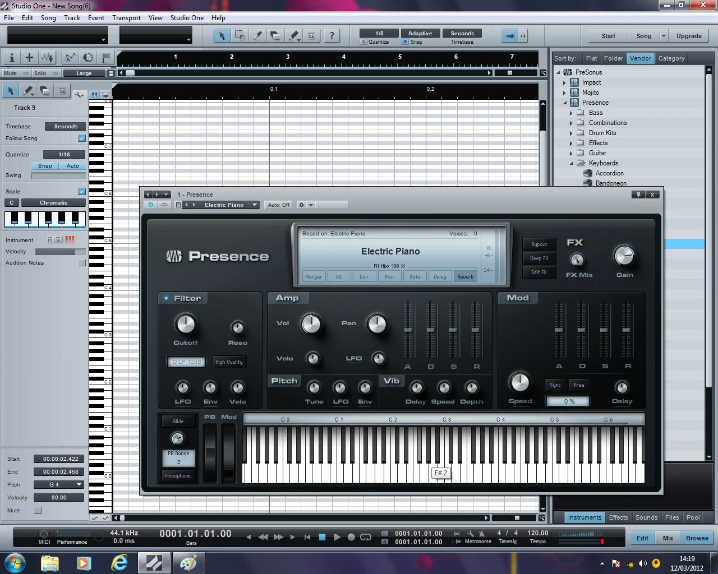This screenshot has width=718, height=574.
Task: Open the Transport menu
Action: (126, 18)
